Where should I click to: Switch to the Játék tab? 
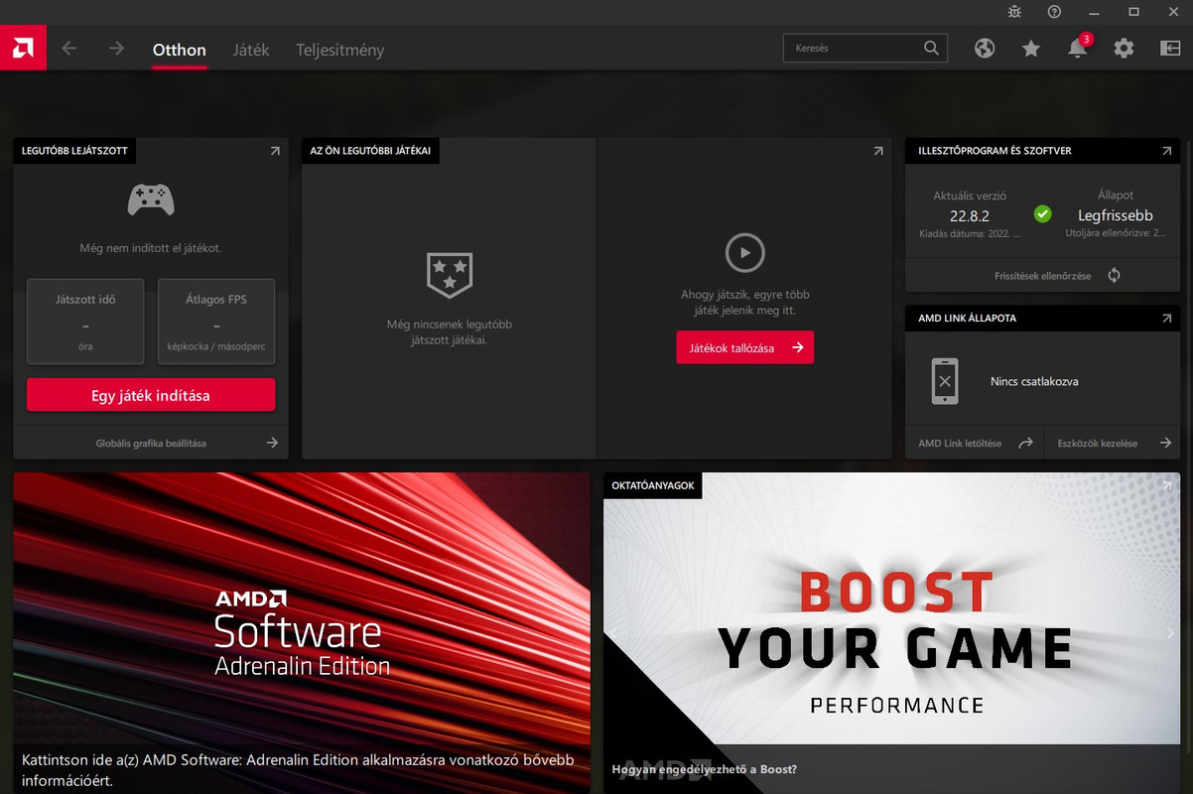[x=251, y=50]
